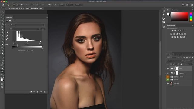The height and width of the screenshot is (109, 194).
Task: Open the Properties panel menu
Action: point(47,17)
